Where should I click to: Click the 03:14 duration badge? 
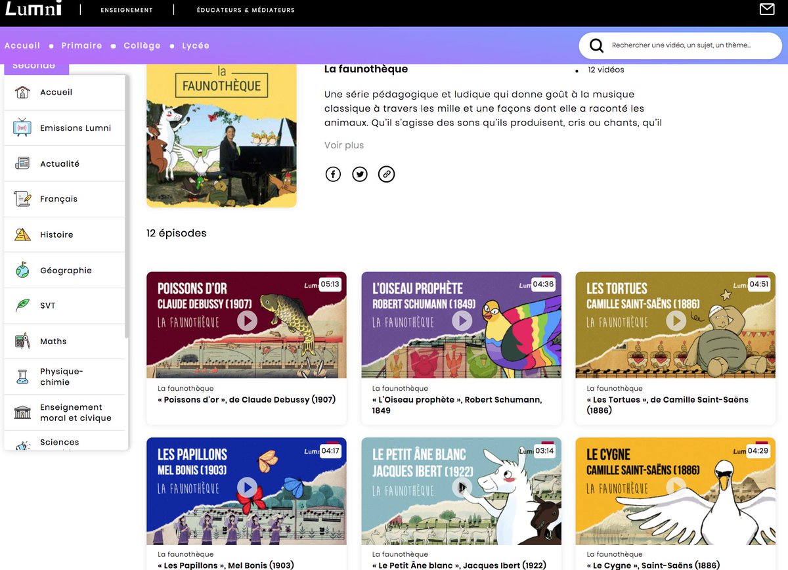[544, 451]
